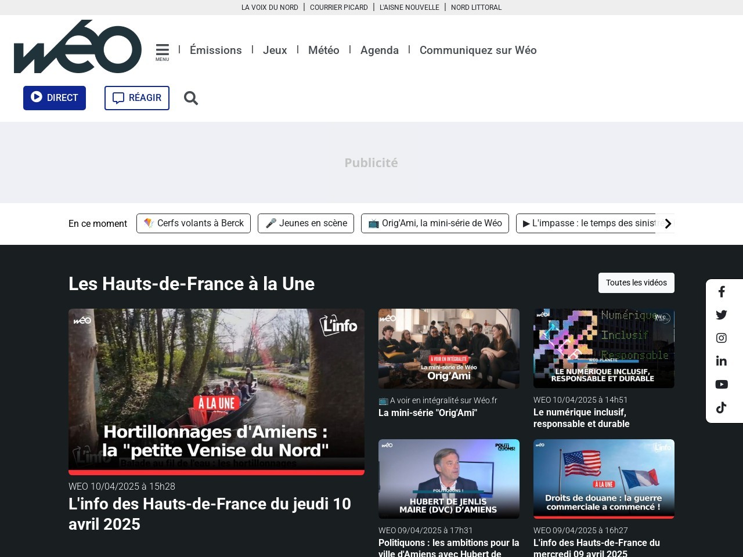Screen dimensions: 743x557
Task: Click the Les Hauts-de-France à la Une heading
Action: [x=192, y=284]
